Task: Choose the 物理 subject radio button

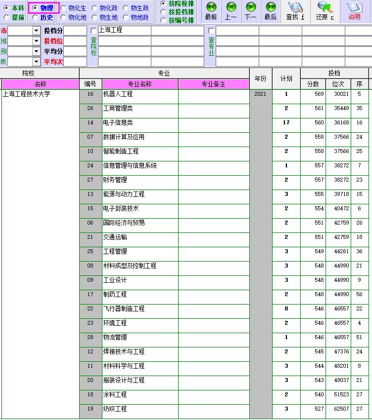Action: pos(35,8)
